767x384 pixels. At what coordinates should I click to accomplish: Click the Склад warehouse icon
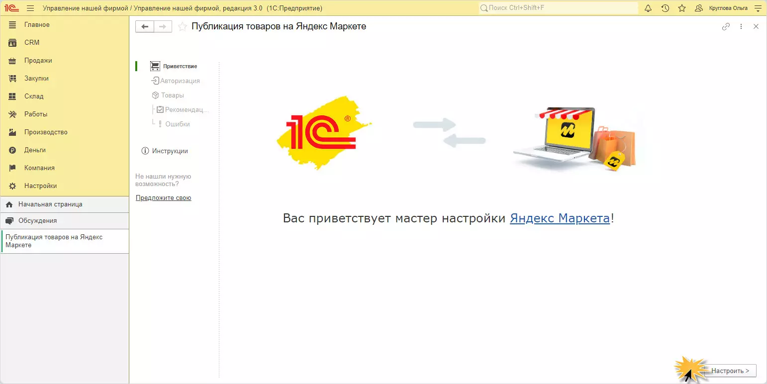13,96
